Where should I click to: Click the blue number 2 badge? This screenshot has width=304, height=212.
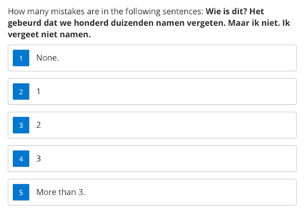(x=21, y=91)
